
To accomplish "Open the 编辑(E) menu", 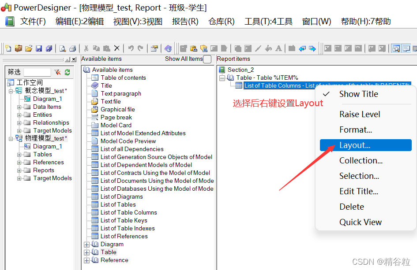I will click(79, 21).
